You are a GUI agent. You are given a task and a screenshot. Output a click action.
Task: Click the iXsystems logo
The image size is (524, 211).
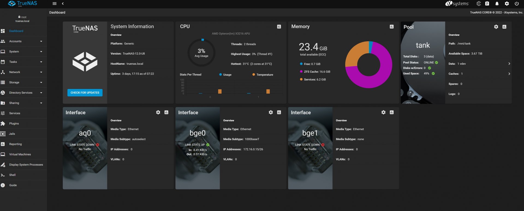coord(457,4)
